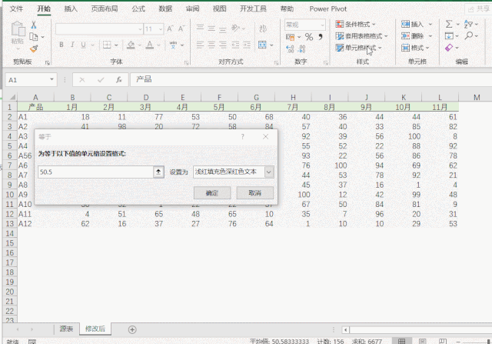
Task: Click the Cut scissors icon
Action: (x=34, y=25)
